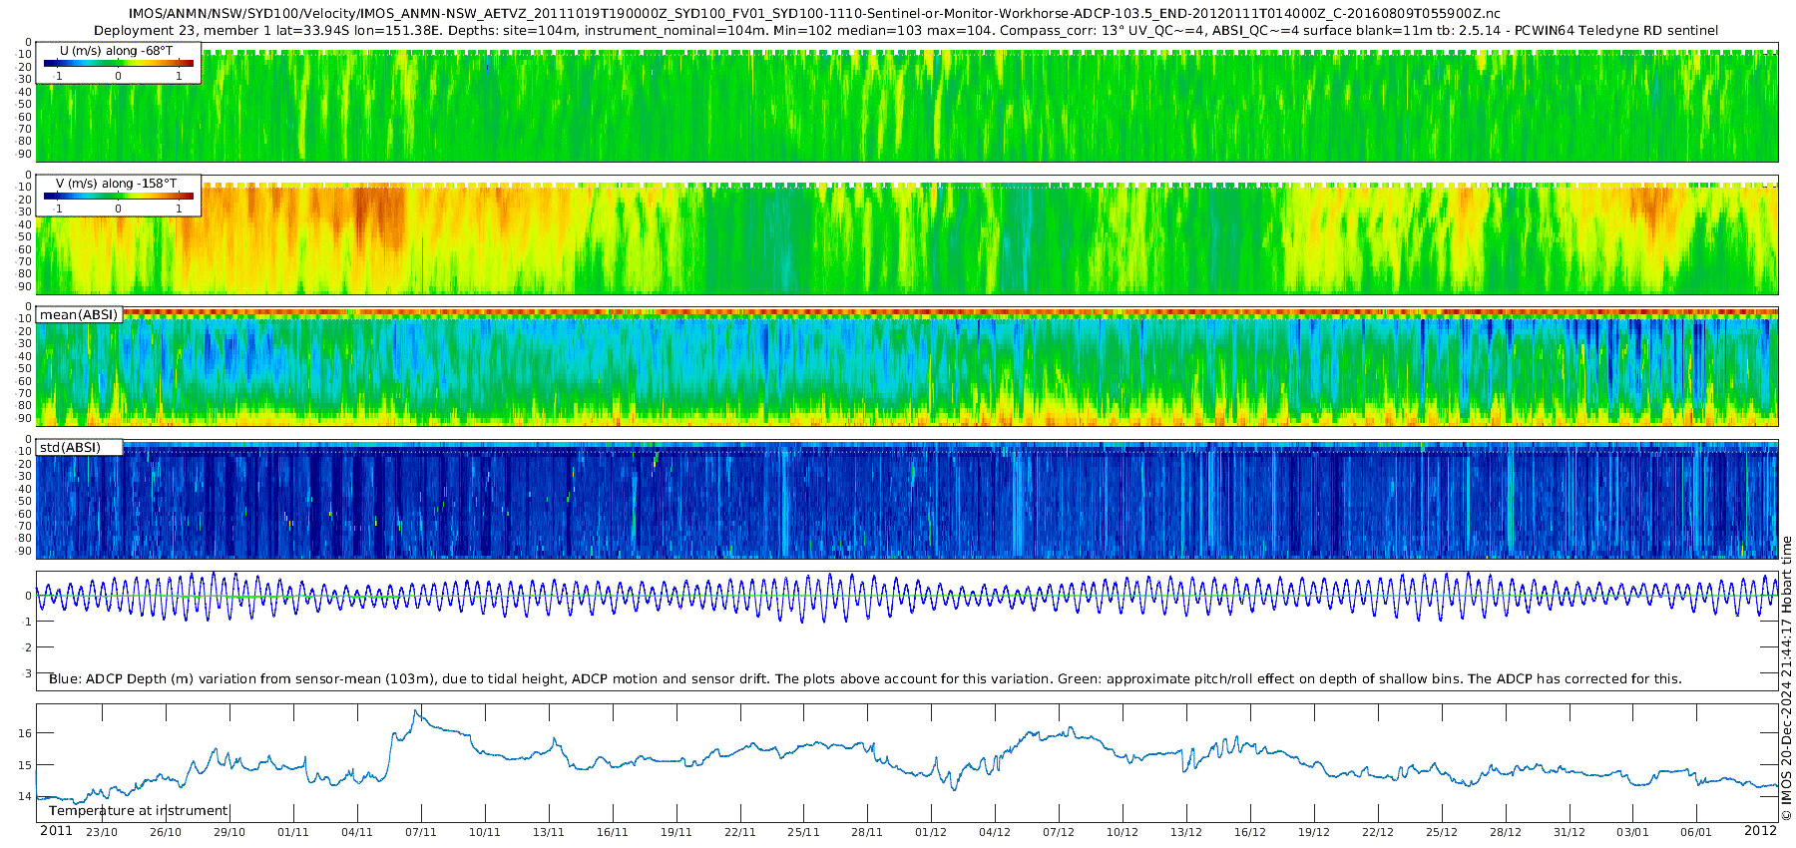Click the 2011 year label at axis start
Image resolution: width=1796 pixels, height=848 pixels.
56,831
